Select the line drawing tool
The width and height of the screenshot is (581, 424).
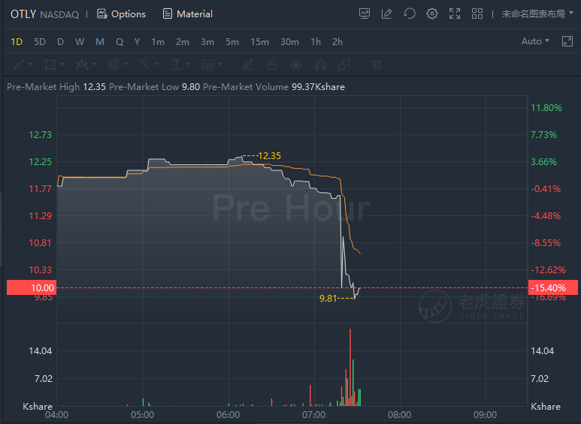[x=19, y=65]
